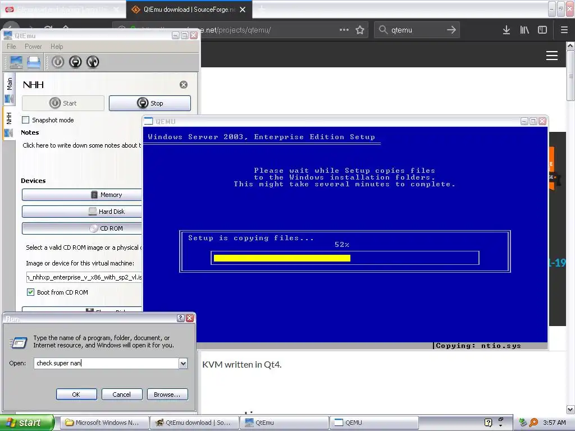575x431 pixels.
Task: Toggle the browser sidebar icon
Action: (542, 30)
